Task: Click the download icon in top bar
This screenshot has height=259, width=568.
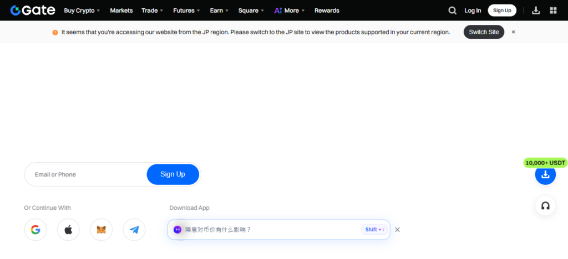Action: (536, 11)
